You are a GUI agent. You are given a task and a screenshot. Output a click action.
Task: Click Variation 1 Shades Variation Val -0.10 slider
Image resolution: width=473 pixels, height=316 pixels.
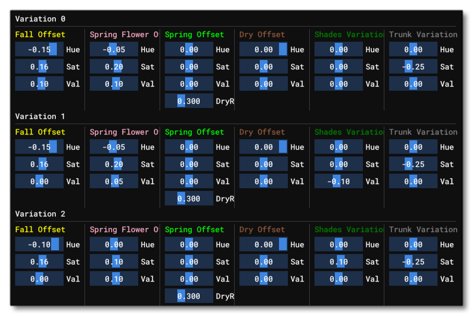(338, 181)
